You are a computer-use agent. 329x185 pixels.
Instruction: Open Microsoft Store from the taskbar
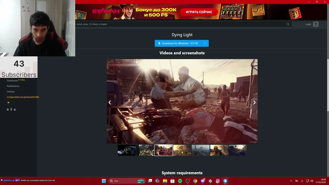(x=172, y=181)
